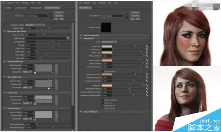
Task: Click input connection icon beside VRayHairMtl name
Action: click(x=127, y=14)
